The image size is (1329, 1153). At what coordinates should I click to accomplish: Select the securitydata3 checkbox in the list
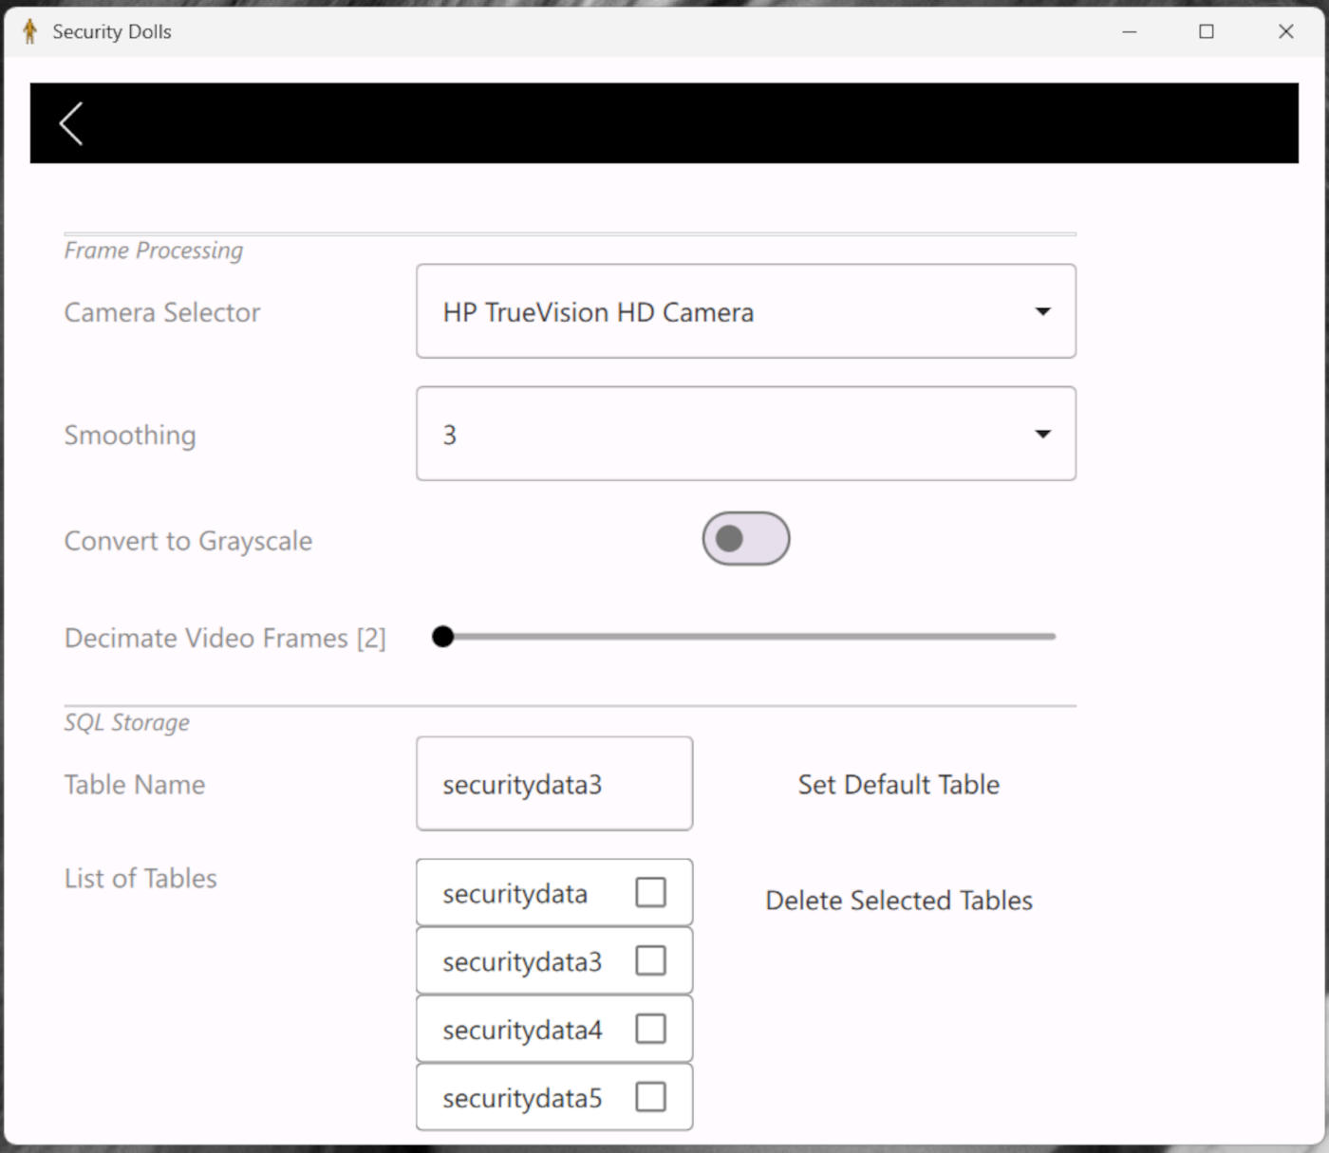point(650,960)
